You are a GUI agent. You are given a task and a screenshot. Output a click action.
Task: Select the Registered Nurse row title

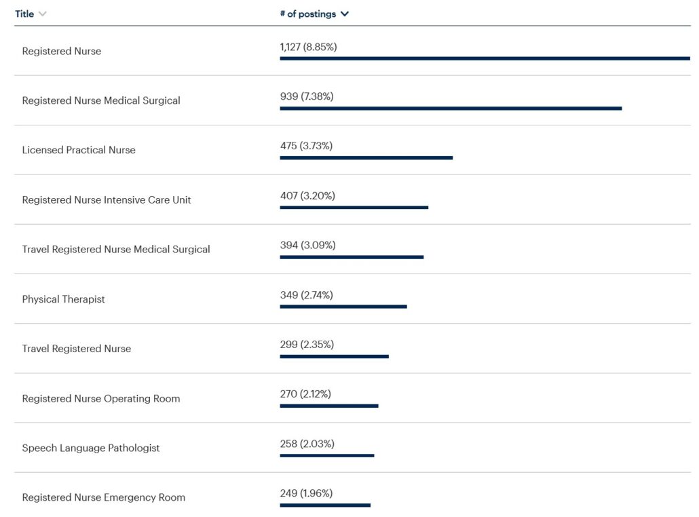click(x=61, y=51)
